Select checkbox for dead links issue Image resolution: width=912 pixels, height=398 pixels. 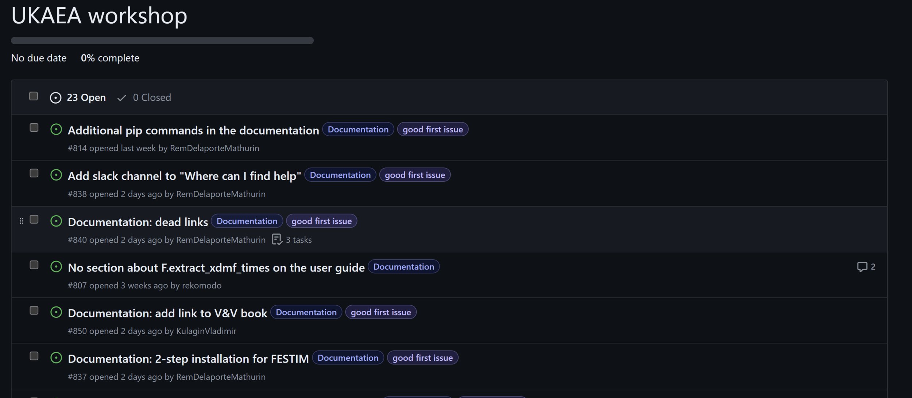point(34,219)
